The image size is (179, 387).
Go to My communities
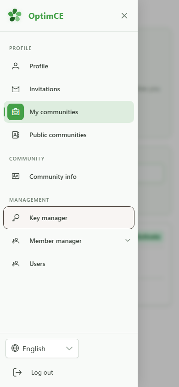69,112
